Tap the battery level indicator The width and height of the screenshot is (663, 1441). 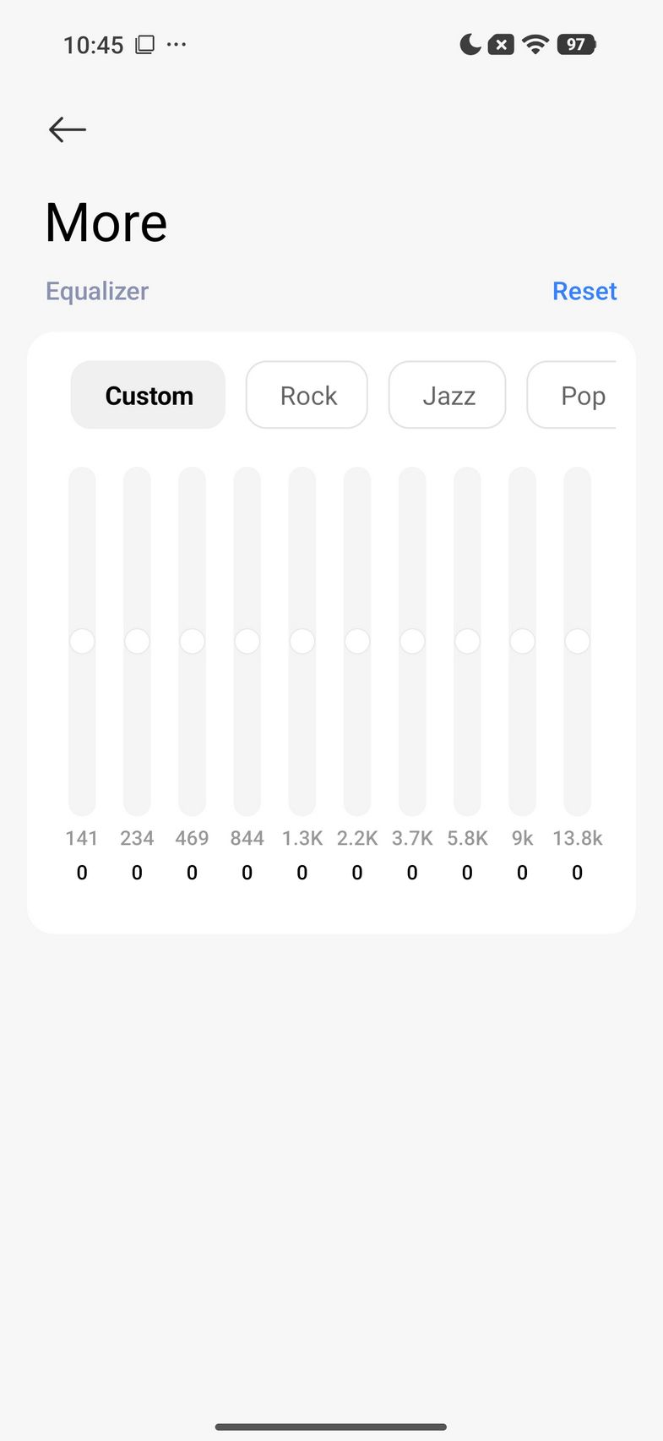[x=576, y=44]
